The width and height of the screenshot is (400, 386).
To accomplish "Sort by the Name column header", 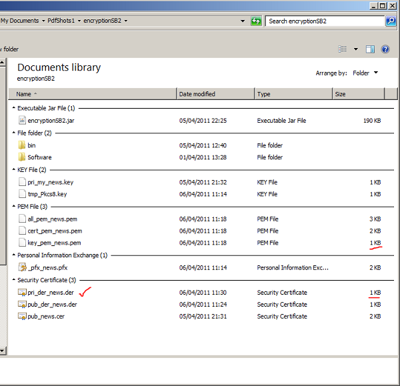I will pos(93,94).
